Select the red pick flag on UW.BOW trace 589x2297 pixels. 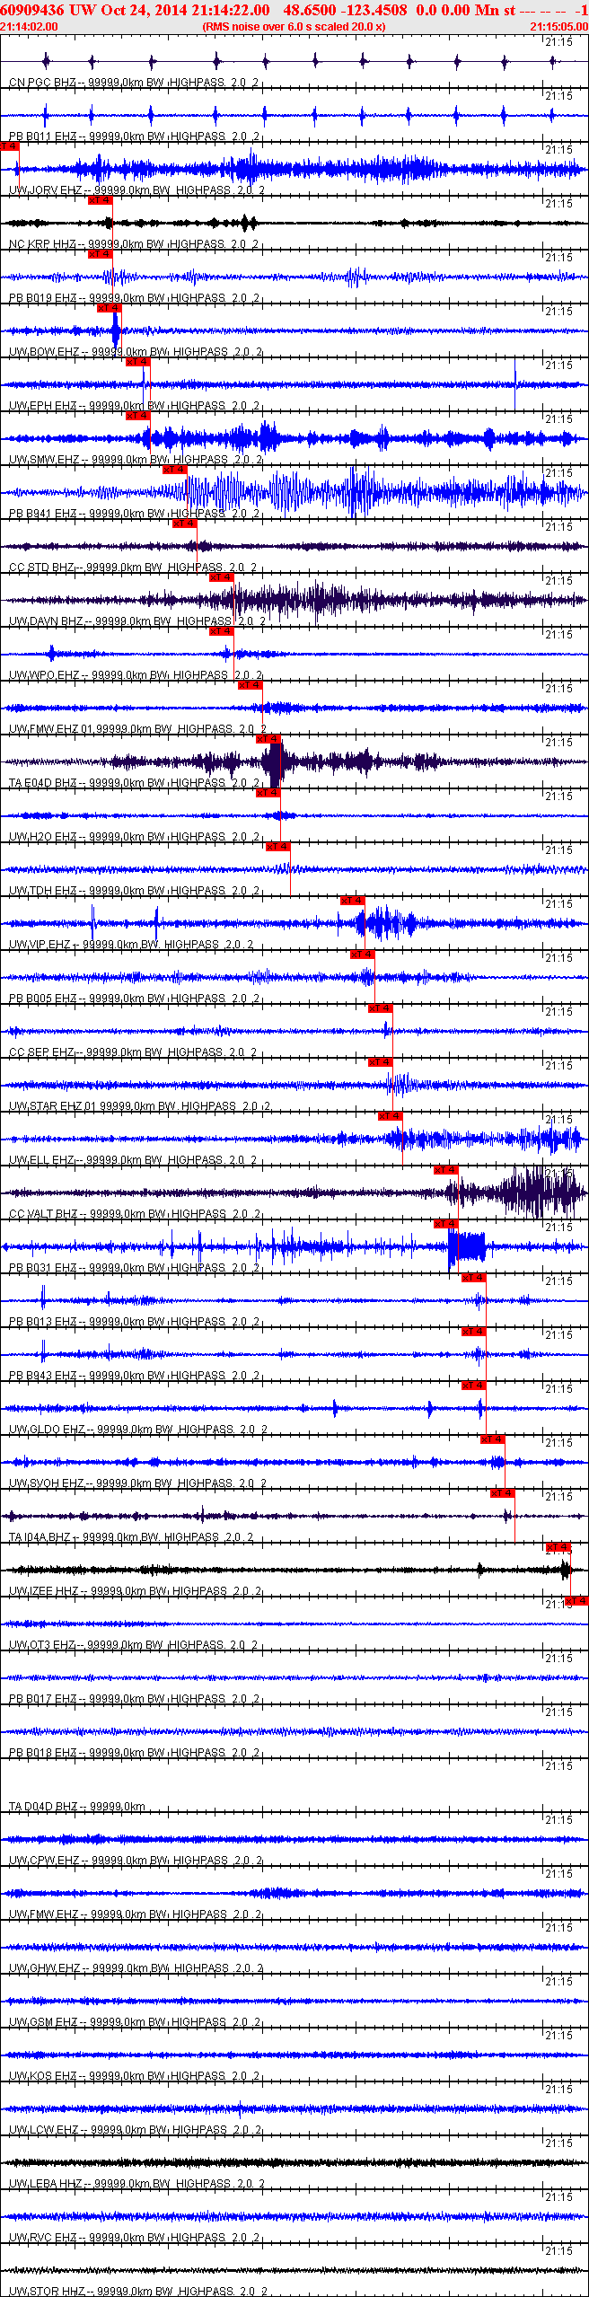110,308
